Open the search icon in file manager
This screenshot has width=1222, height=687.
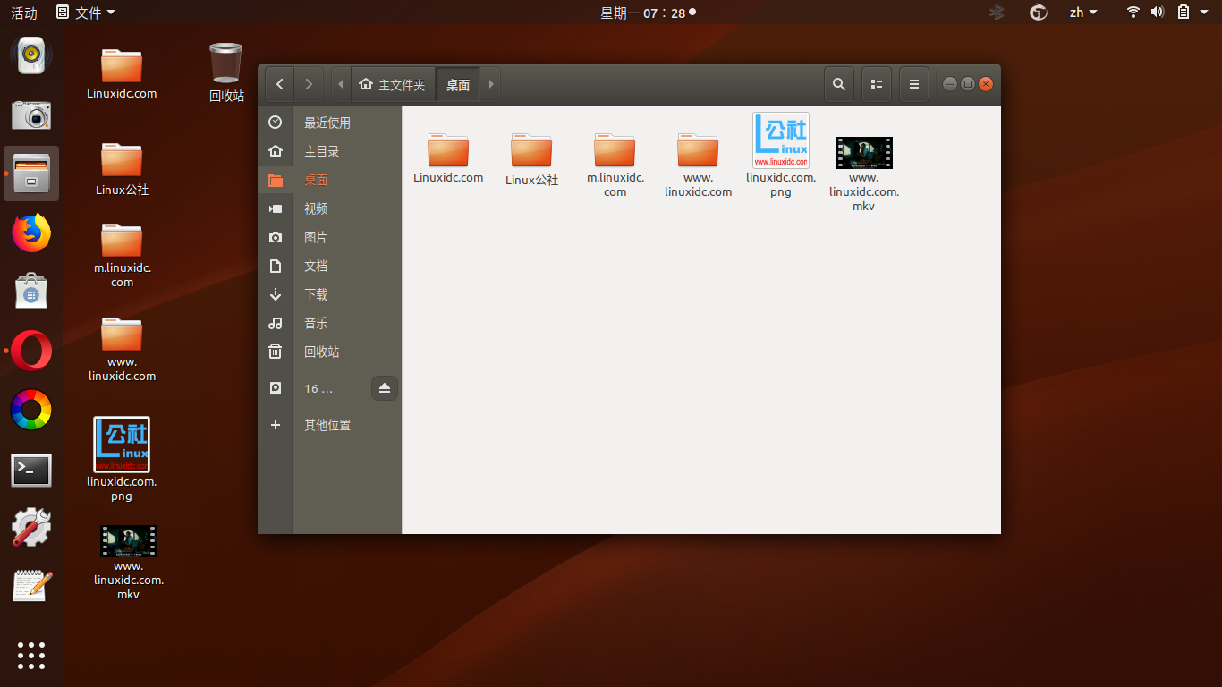coord(838,84)
